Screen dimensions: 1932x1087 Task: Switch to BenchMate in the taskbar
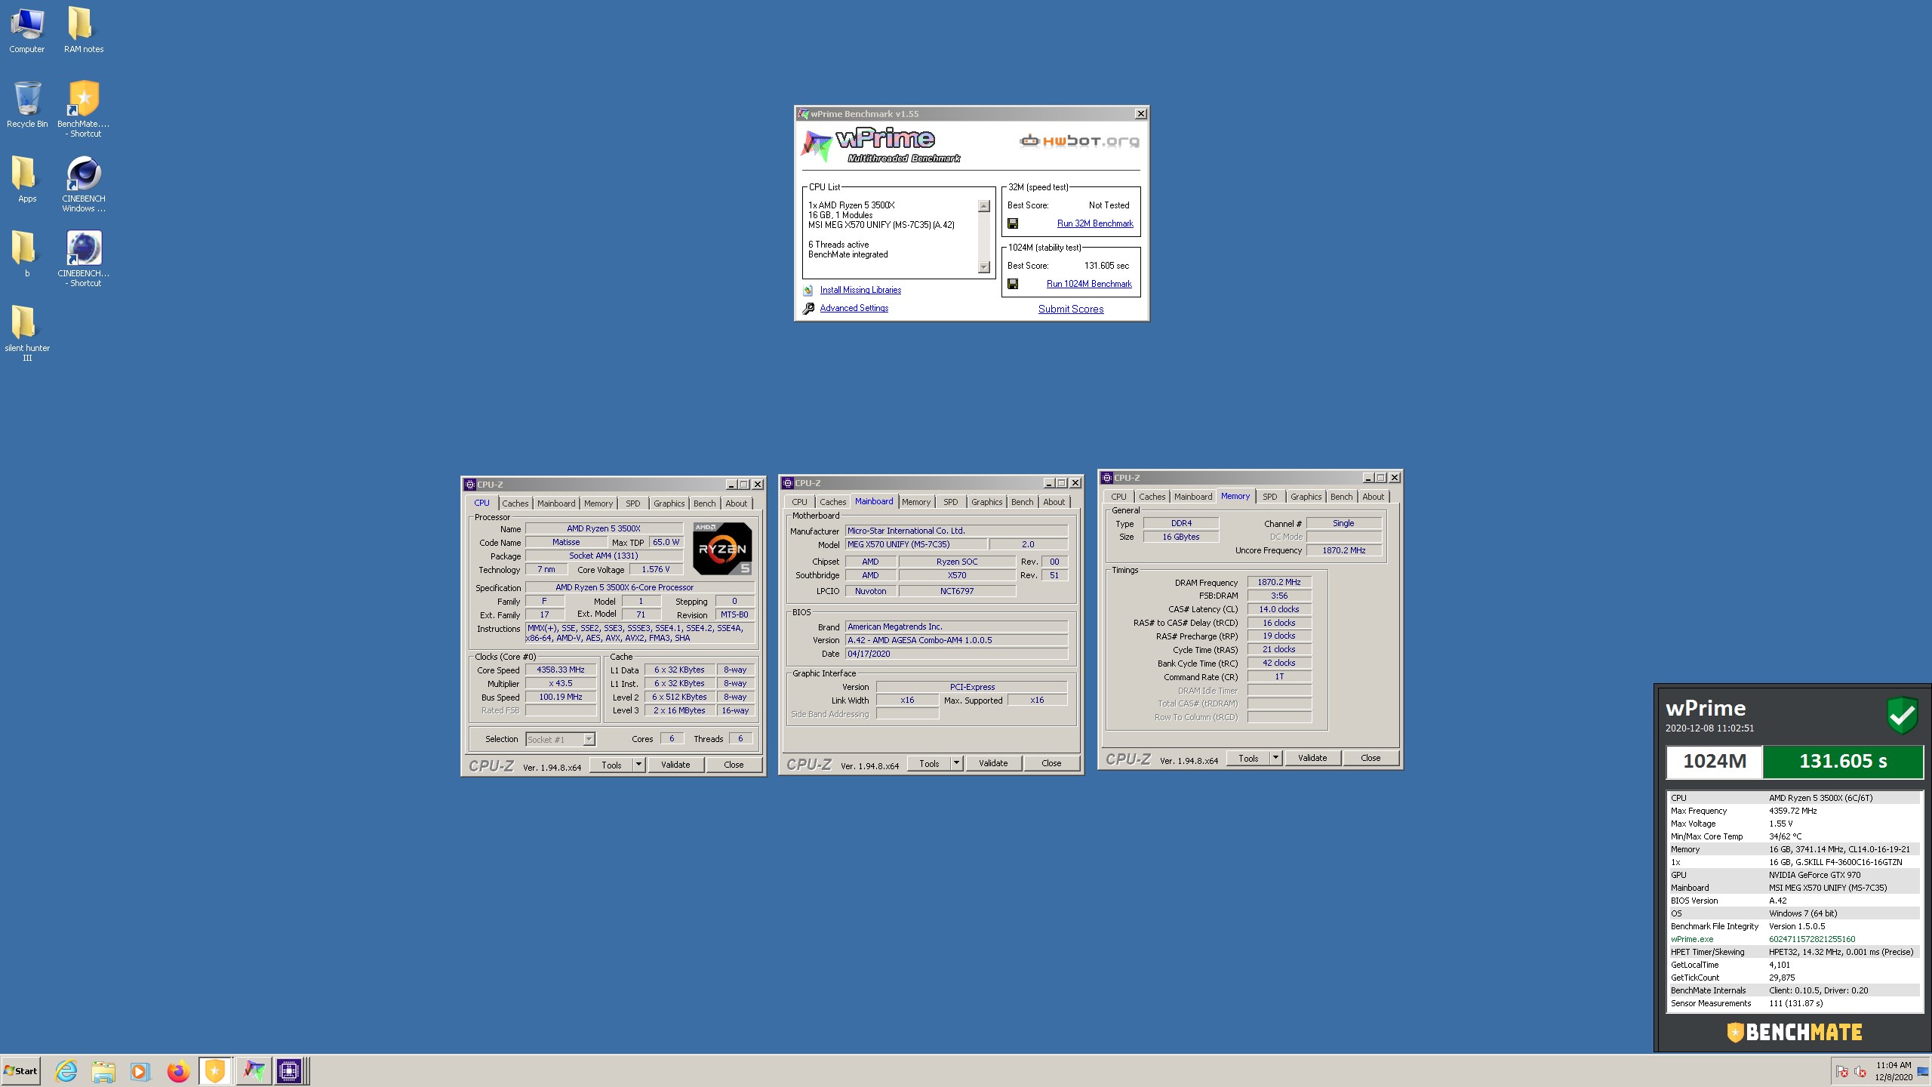(215, 1070)
